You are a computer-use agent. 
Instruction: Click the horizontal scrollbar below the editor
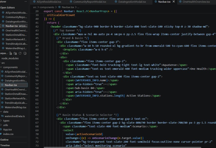click(122, 147)
